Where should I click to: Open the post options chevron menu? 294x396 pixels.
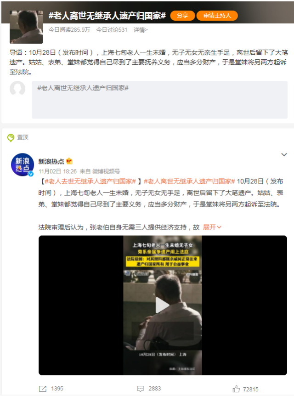284,154
